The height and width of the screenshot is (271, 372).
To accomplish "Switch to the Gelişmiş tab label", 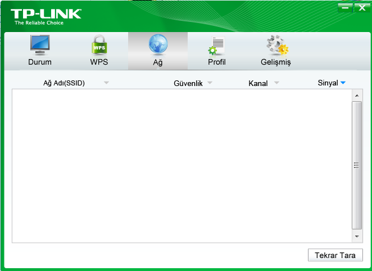I will coord(276,62).
